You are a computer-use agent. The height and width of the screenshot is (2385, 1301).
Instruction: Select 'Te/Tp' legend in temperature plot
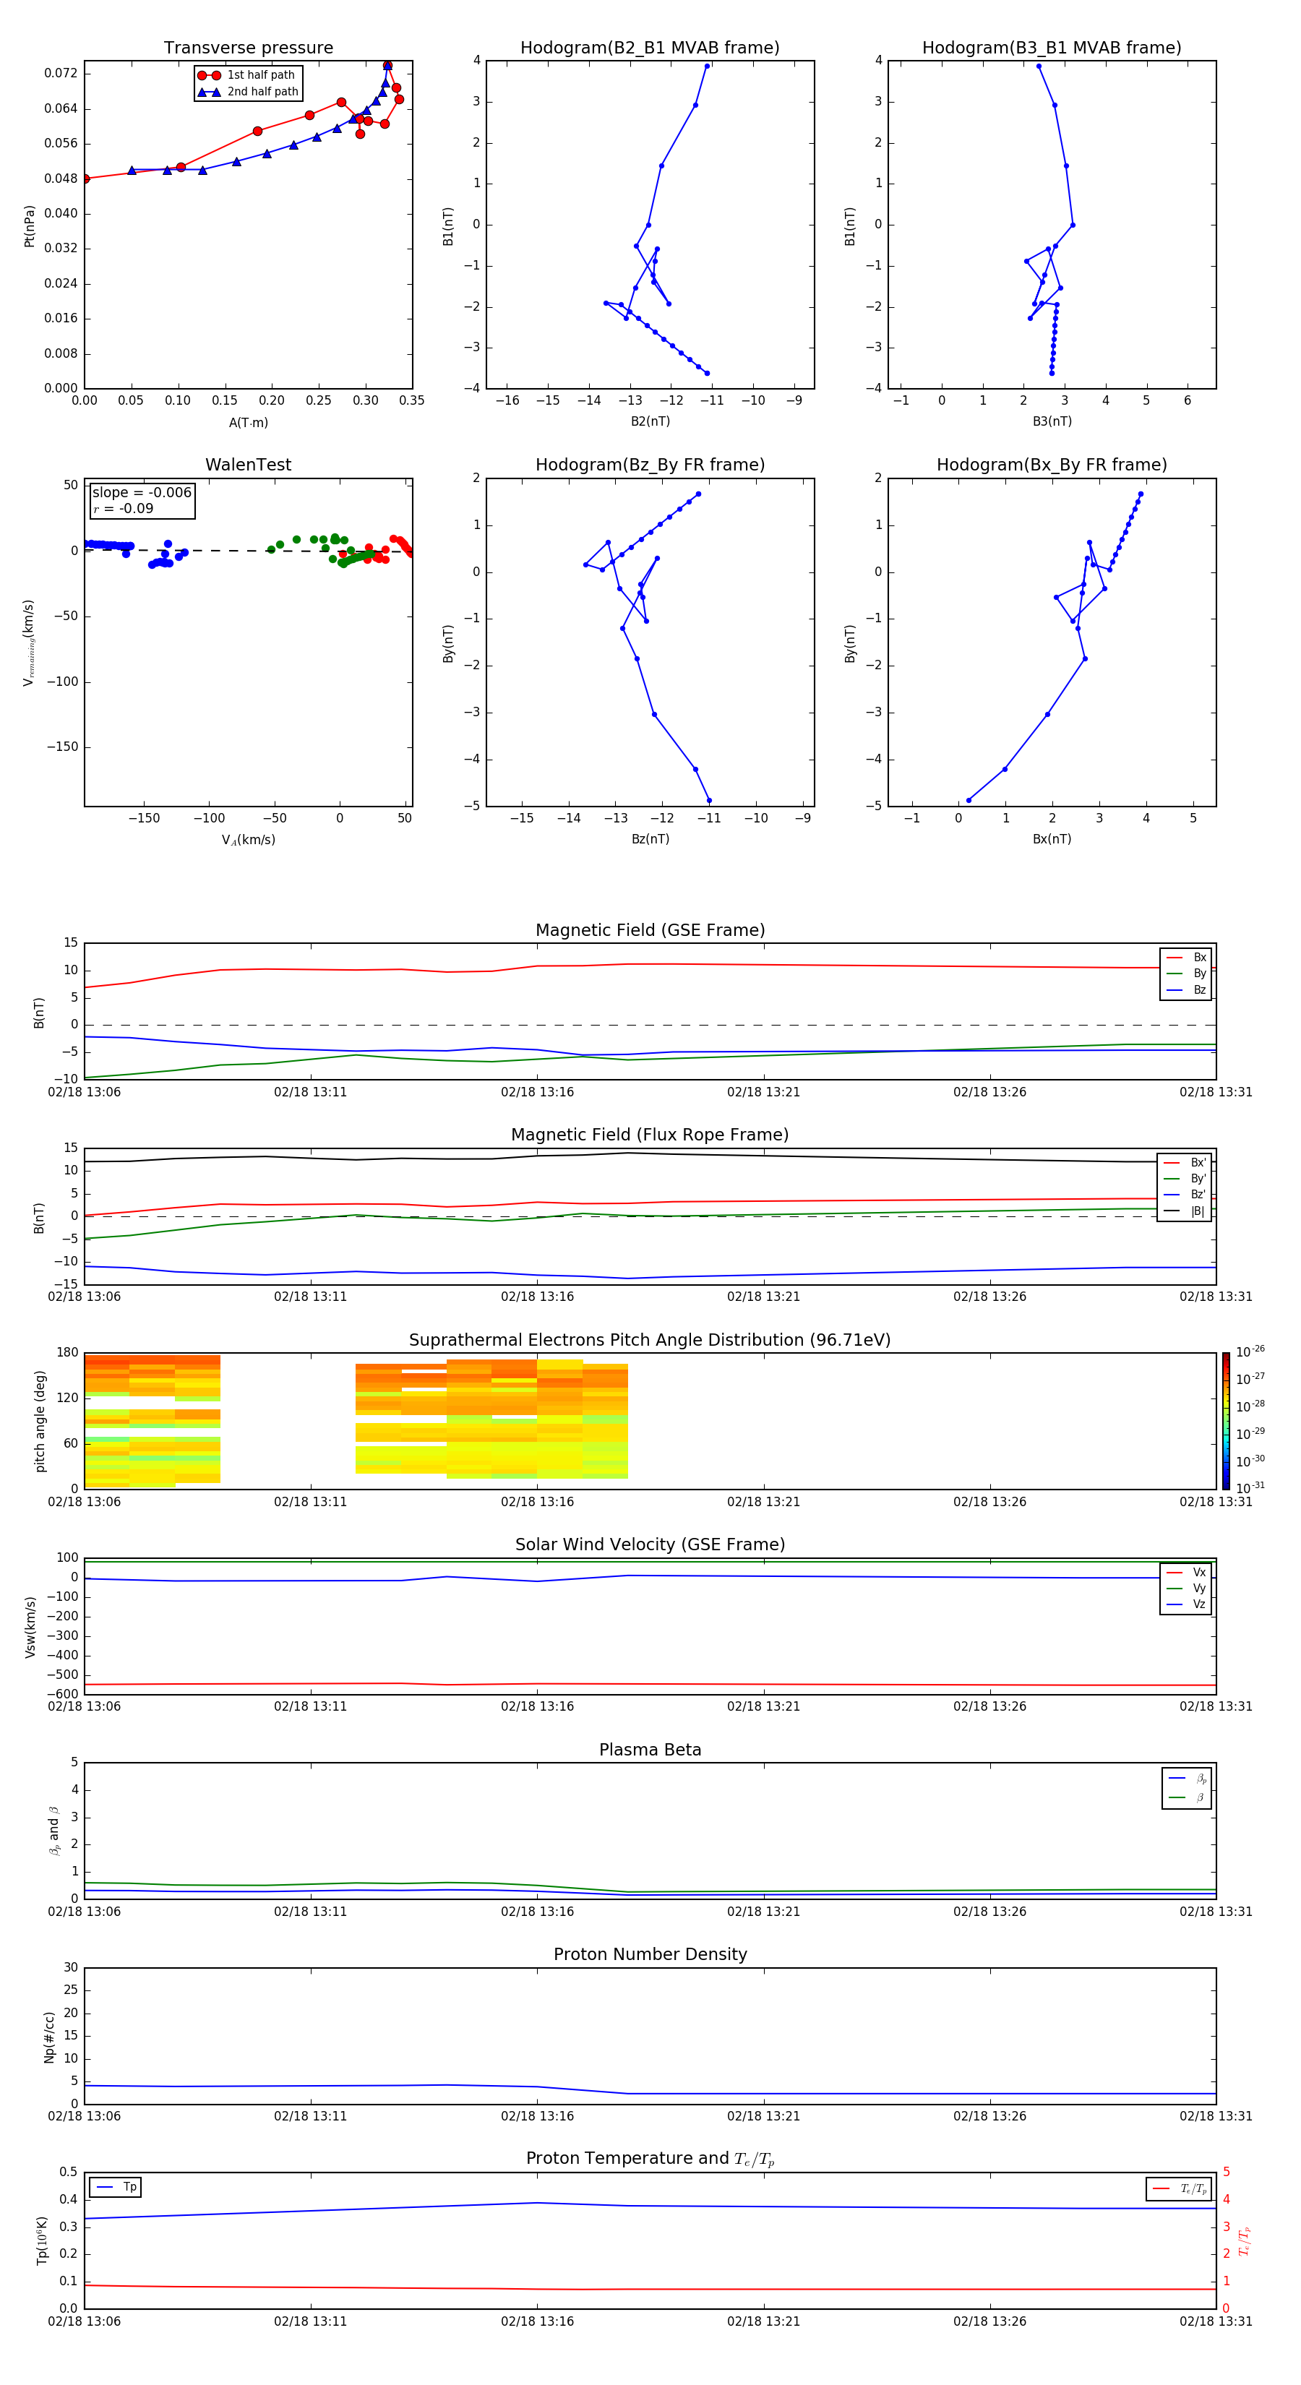pos(1178,2188)
